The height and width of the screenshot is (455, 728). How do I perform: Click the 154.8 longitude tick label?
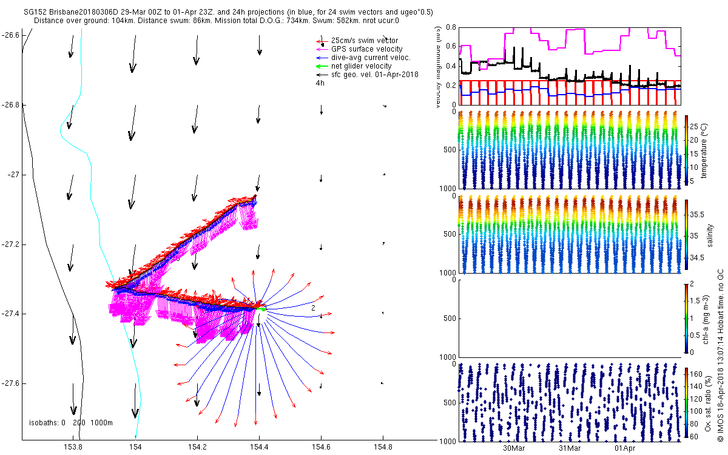click(383, 448)
